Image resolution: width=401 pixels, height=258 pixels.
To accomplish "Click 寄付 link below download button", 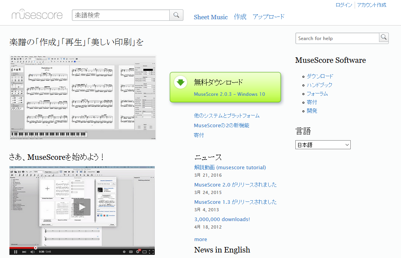I will tap(199, 135).
